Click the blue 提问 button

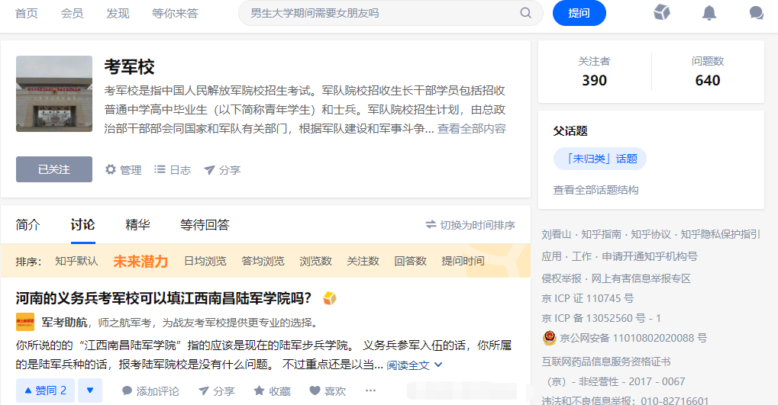coord(579,13)
